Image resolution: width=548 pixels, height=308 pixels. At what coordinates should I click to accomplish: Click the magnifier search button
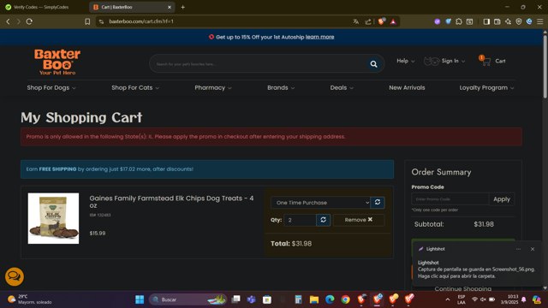coord(373,64)
